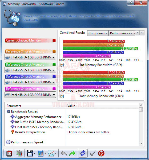Click the checkmark OK icon
The image size is (149, 160).
pos(93,153)
